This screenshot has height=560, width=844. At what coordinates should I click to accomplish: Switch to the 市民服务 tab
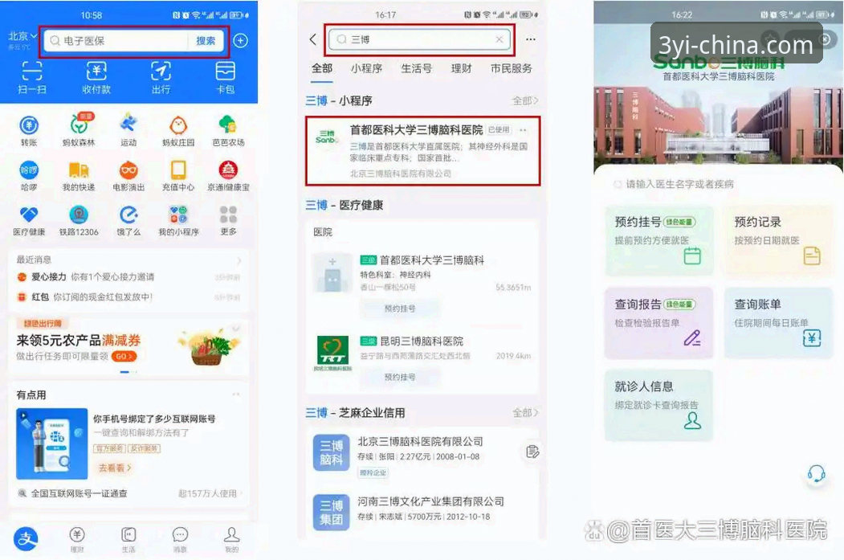[x=512, y=68]
